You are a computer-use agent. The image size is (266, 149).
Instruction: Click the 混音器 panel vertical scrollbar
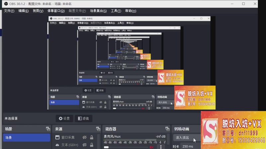[169, 139]
